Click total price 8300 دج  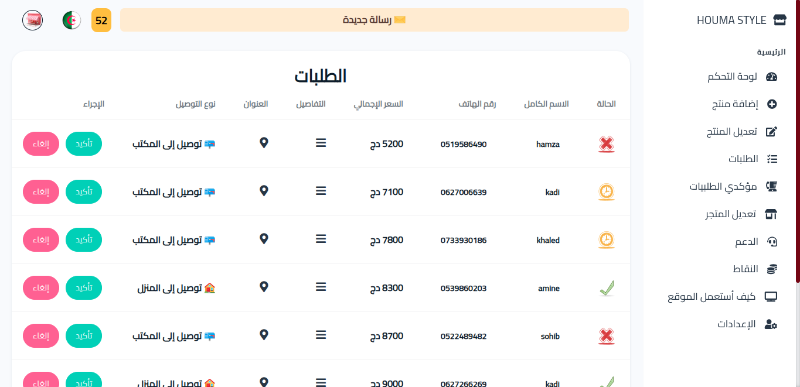click(387, 287)
